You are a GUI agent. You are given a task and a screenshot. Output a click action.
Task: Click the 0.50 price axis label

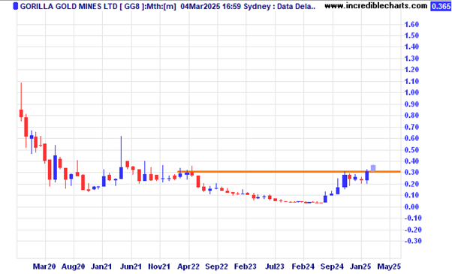[411, 150]
